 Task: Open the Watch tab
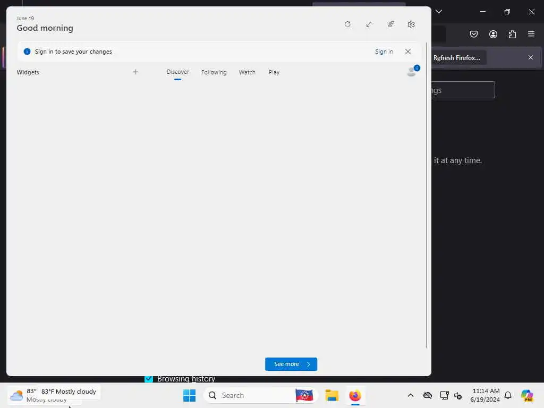[247, 72]
